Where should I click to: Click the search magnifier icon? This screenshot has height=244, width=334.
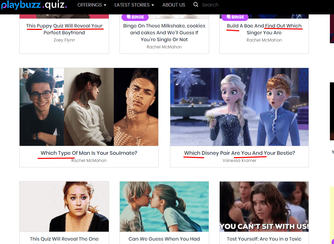pos(196,5)
